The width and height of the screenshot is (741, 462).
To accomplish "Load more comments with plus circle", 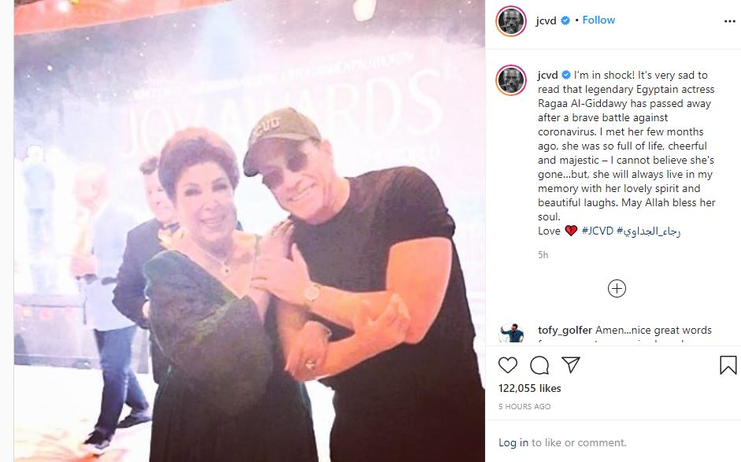I will click(617, 289).
